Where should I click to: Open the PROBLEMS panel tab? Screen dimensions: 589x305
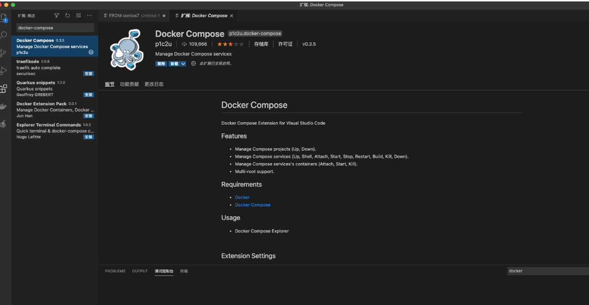[x=115, y=271]
